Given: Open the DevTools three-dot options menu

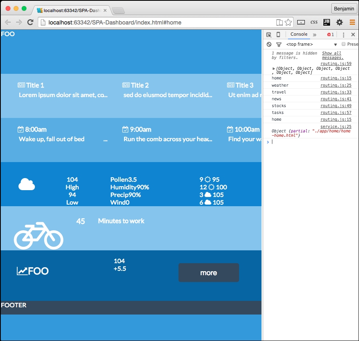Looking at the screenshot, I should click(343, 35).
